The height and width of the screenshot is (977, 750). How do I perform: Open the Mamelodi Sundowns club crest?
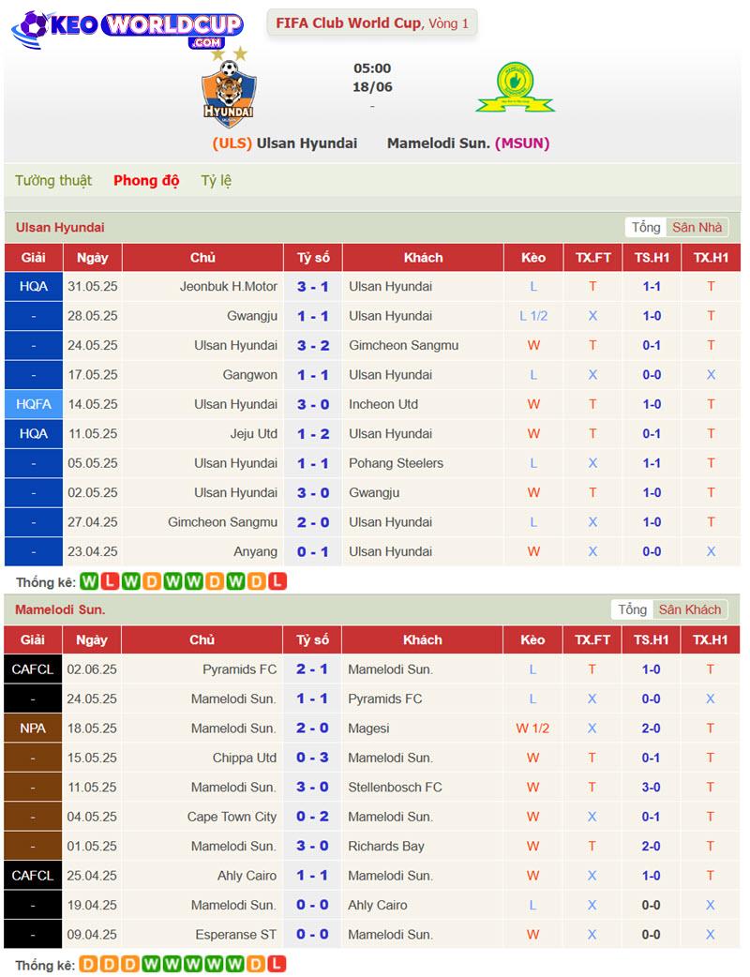tap(516, 87)
